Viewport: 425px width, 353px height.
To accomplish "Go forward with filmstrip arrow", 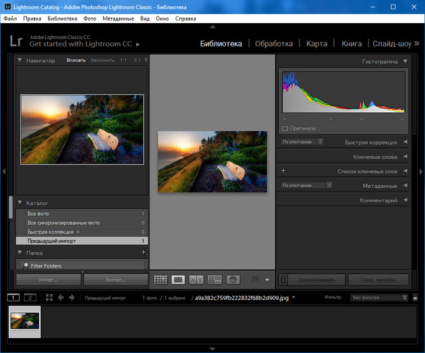I will point(71,298).
